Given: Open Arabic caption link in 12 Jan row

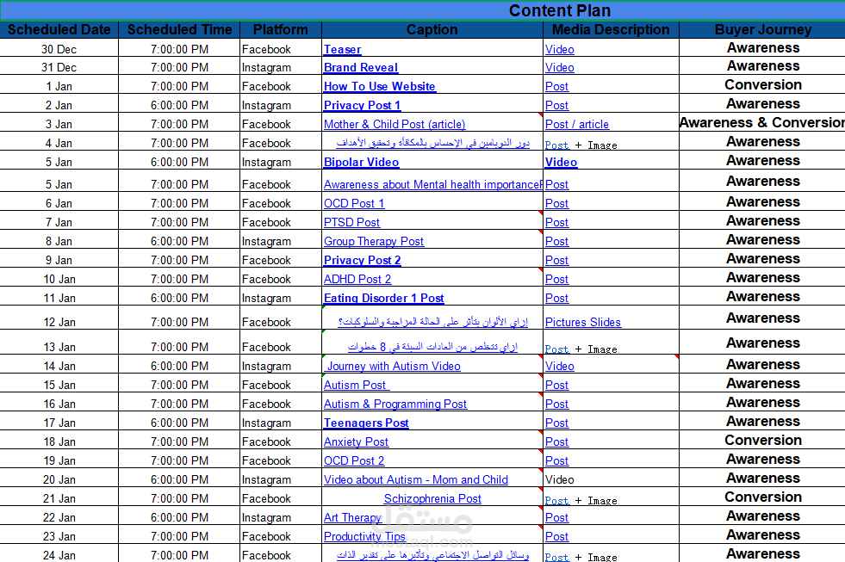Looking at the screenshot, I should 432,323.
